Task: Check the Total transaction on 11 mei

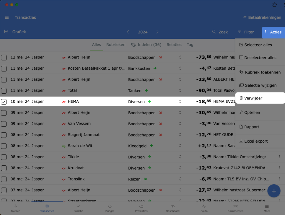Action: coord(4,91)
